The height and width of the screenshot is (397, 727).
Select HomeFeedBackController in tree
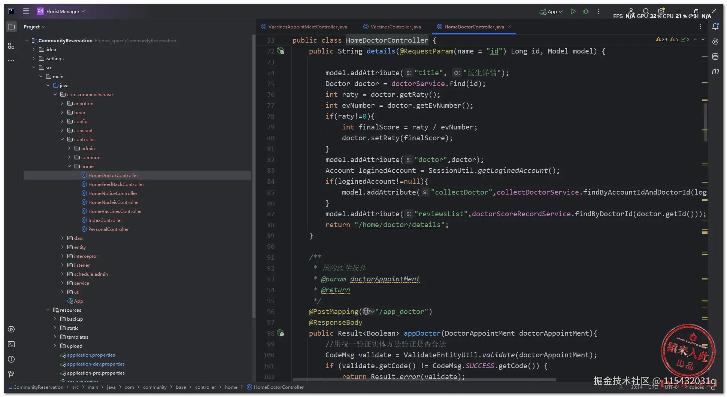pyautogui.click(x=116, y=184)
